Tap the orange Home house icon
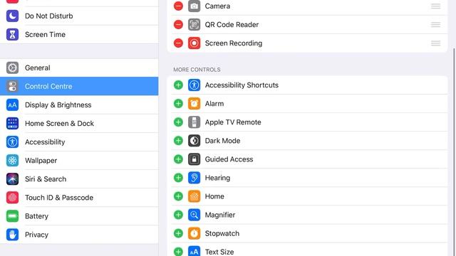The width and height of the screenshot is (456, 256). [194, 196]
